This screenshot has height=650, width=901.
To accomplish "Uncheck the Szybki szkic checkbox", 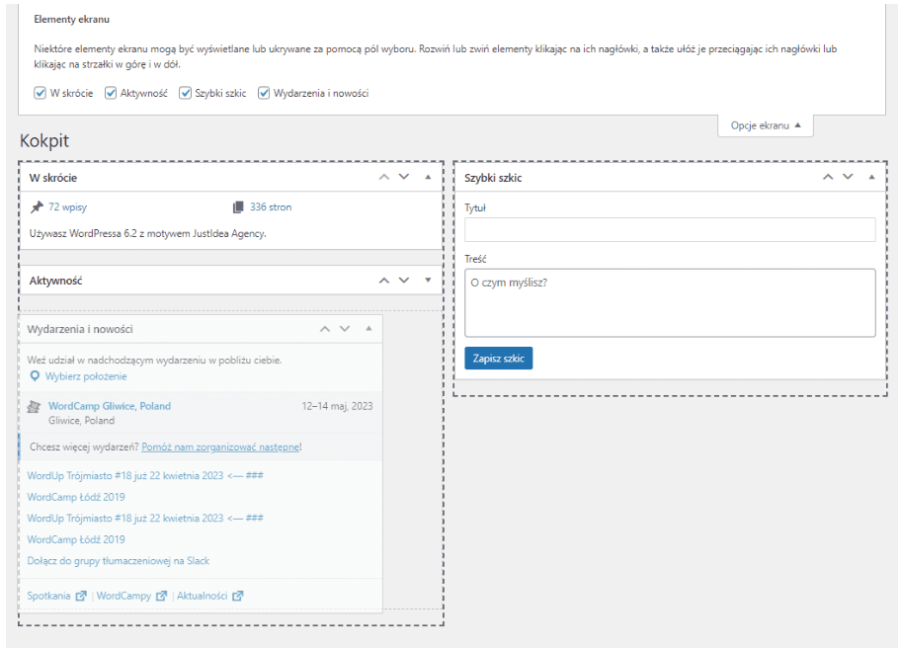I will click(x=186, y=93).
